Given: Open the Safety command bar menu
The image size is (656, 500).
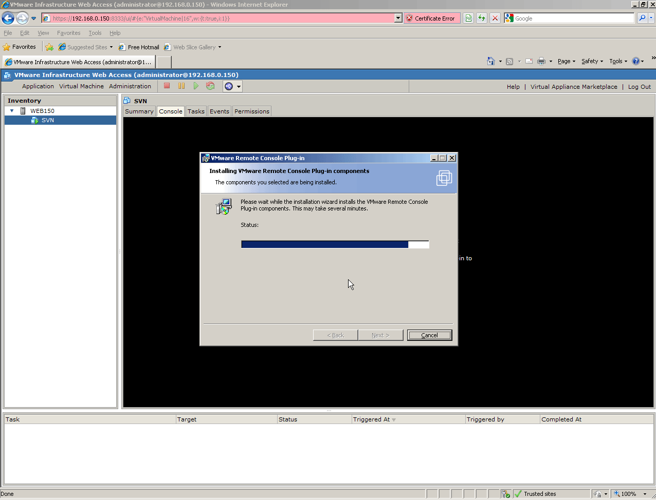Looking at the screenshot, I should coord(592,61).
